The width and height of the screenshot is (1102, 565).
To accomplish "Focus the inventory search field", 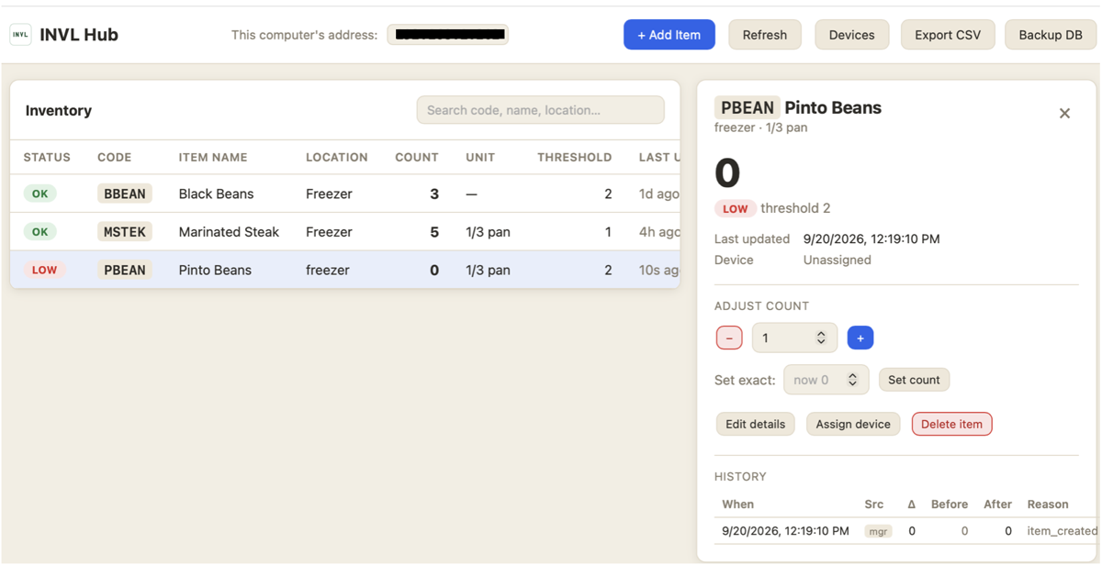I will [541, 110].
